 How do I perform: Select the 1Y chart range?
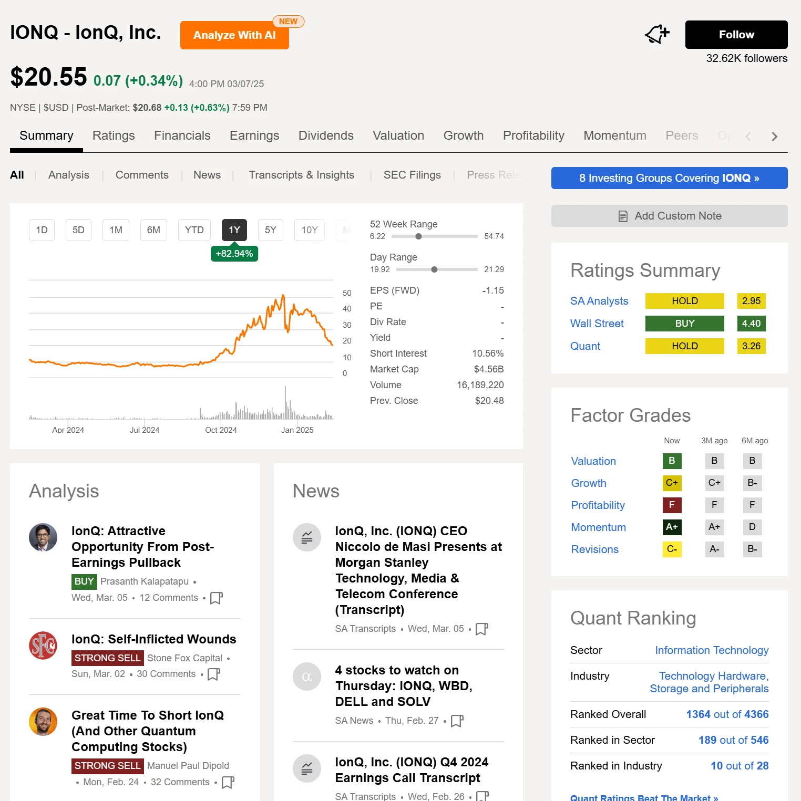[234, 230]
